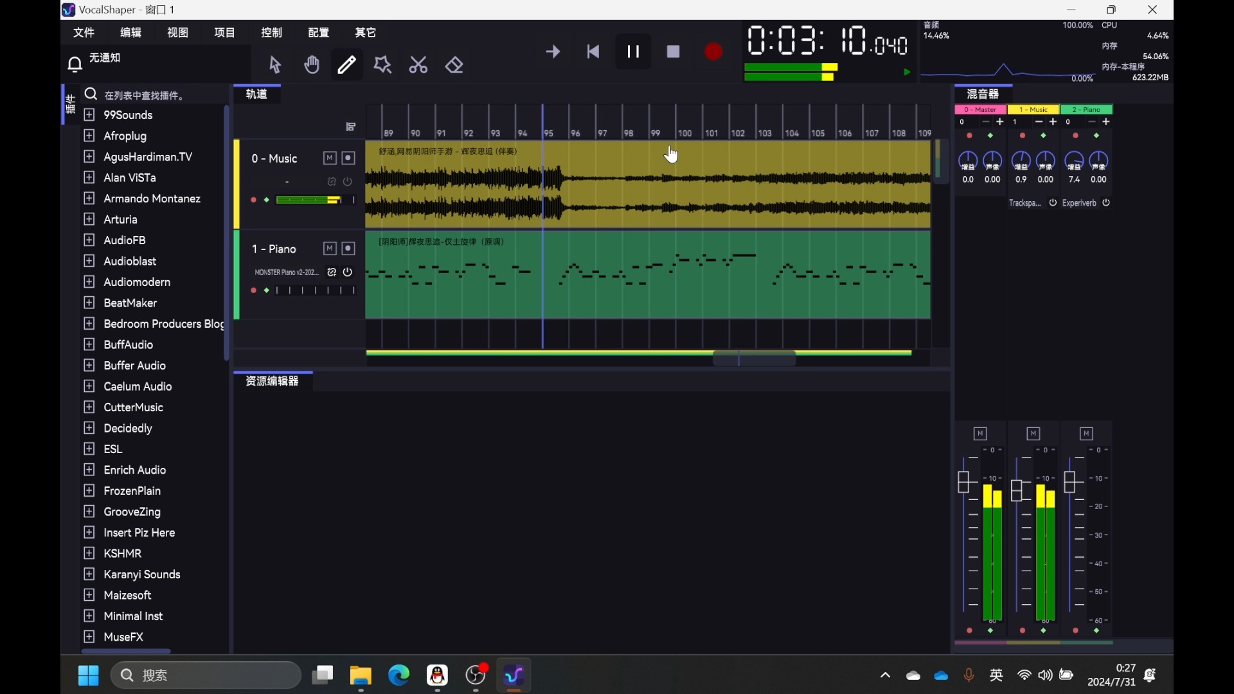This screenshot has width=1234, height=694.
Task: Switch to the 资源编辑器 tab
Action: click(x=273, y=381)
